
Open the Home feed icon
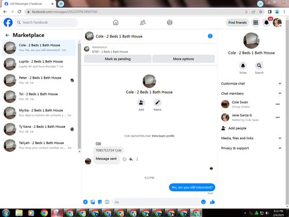click(x=116, y=23)
